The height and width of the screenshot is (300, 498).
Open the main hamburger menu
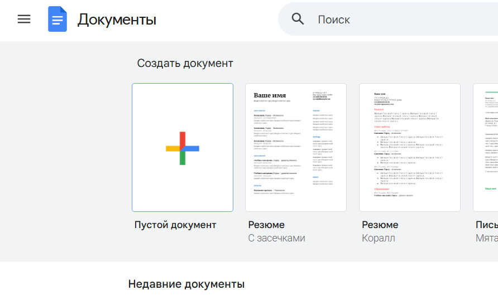point(24,19)
